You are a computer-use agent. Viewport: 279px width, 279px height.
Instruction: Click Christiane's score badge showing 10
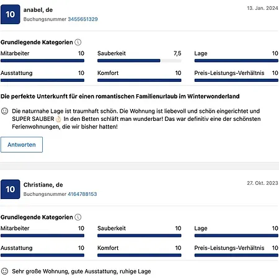pyautogui.click(x=11, y=189)
